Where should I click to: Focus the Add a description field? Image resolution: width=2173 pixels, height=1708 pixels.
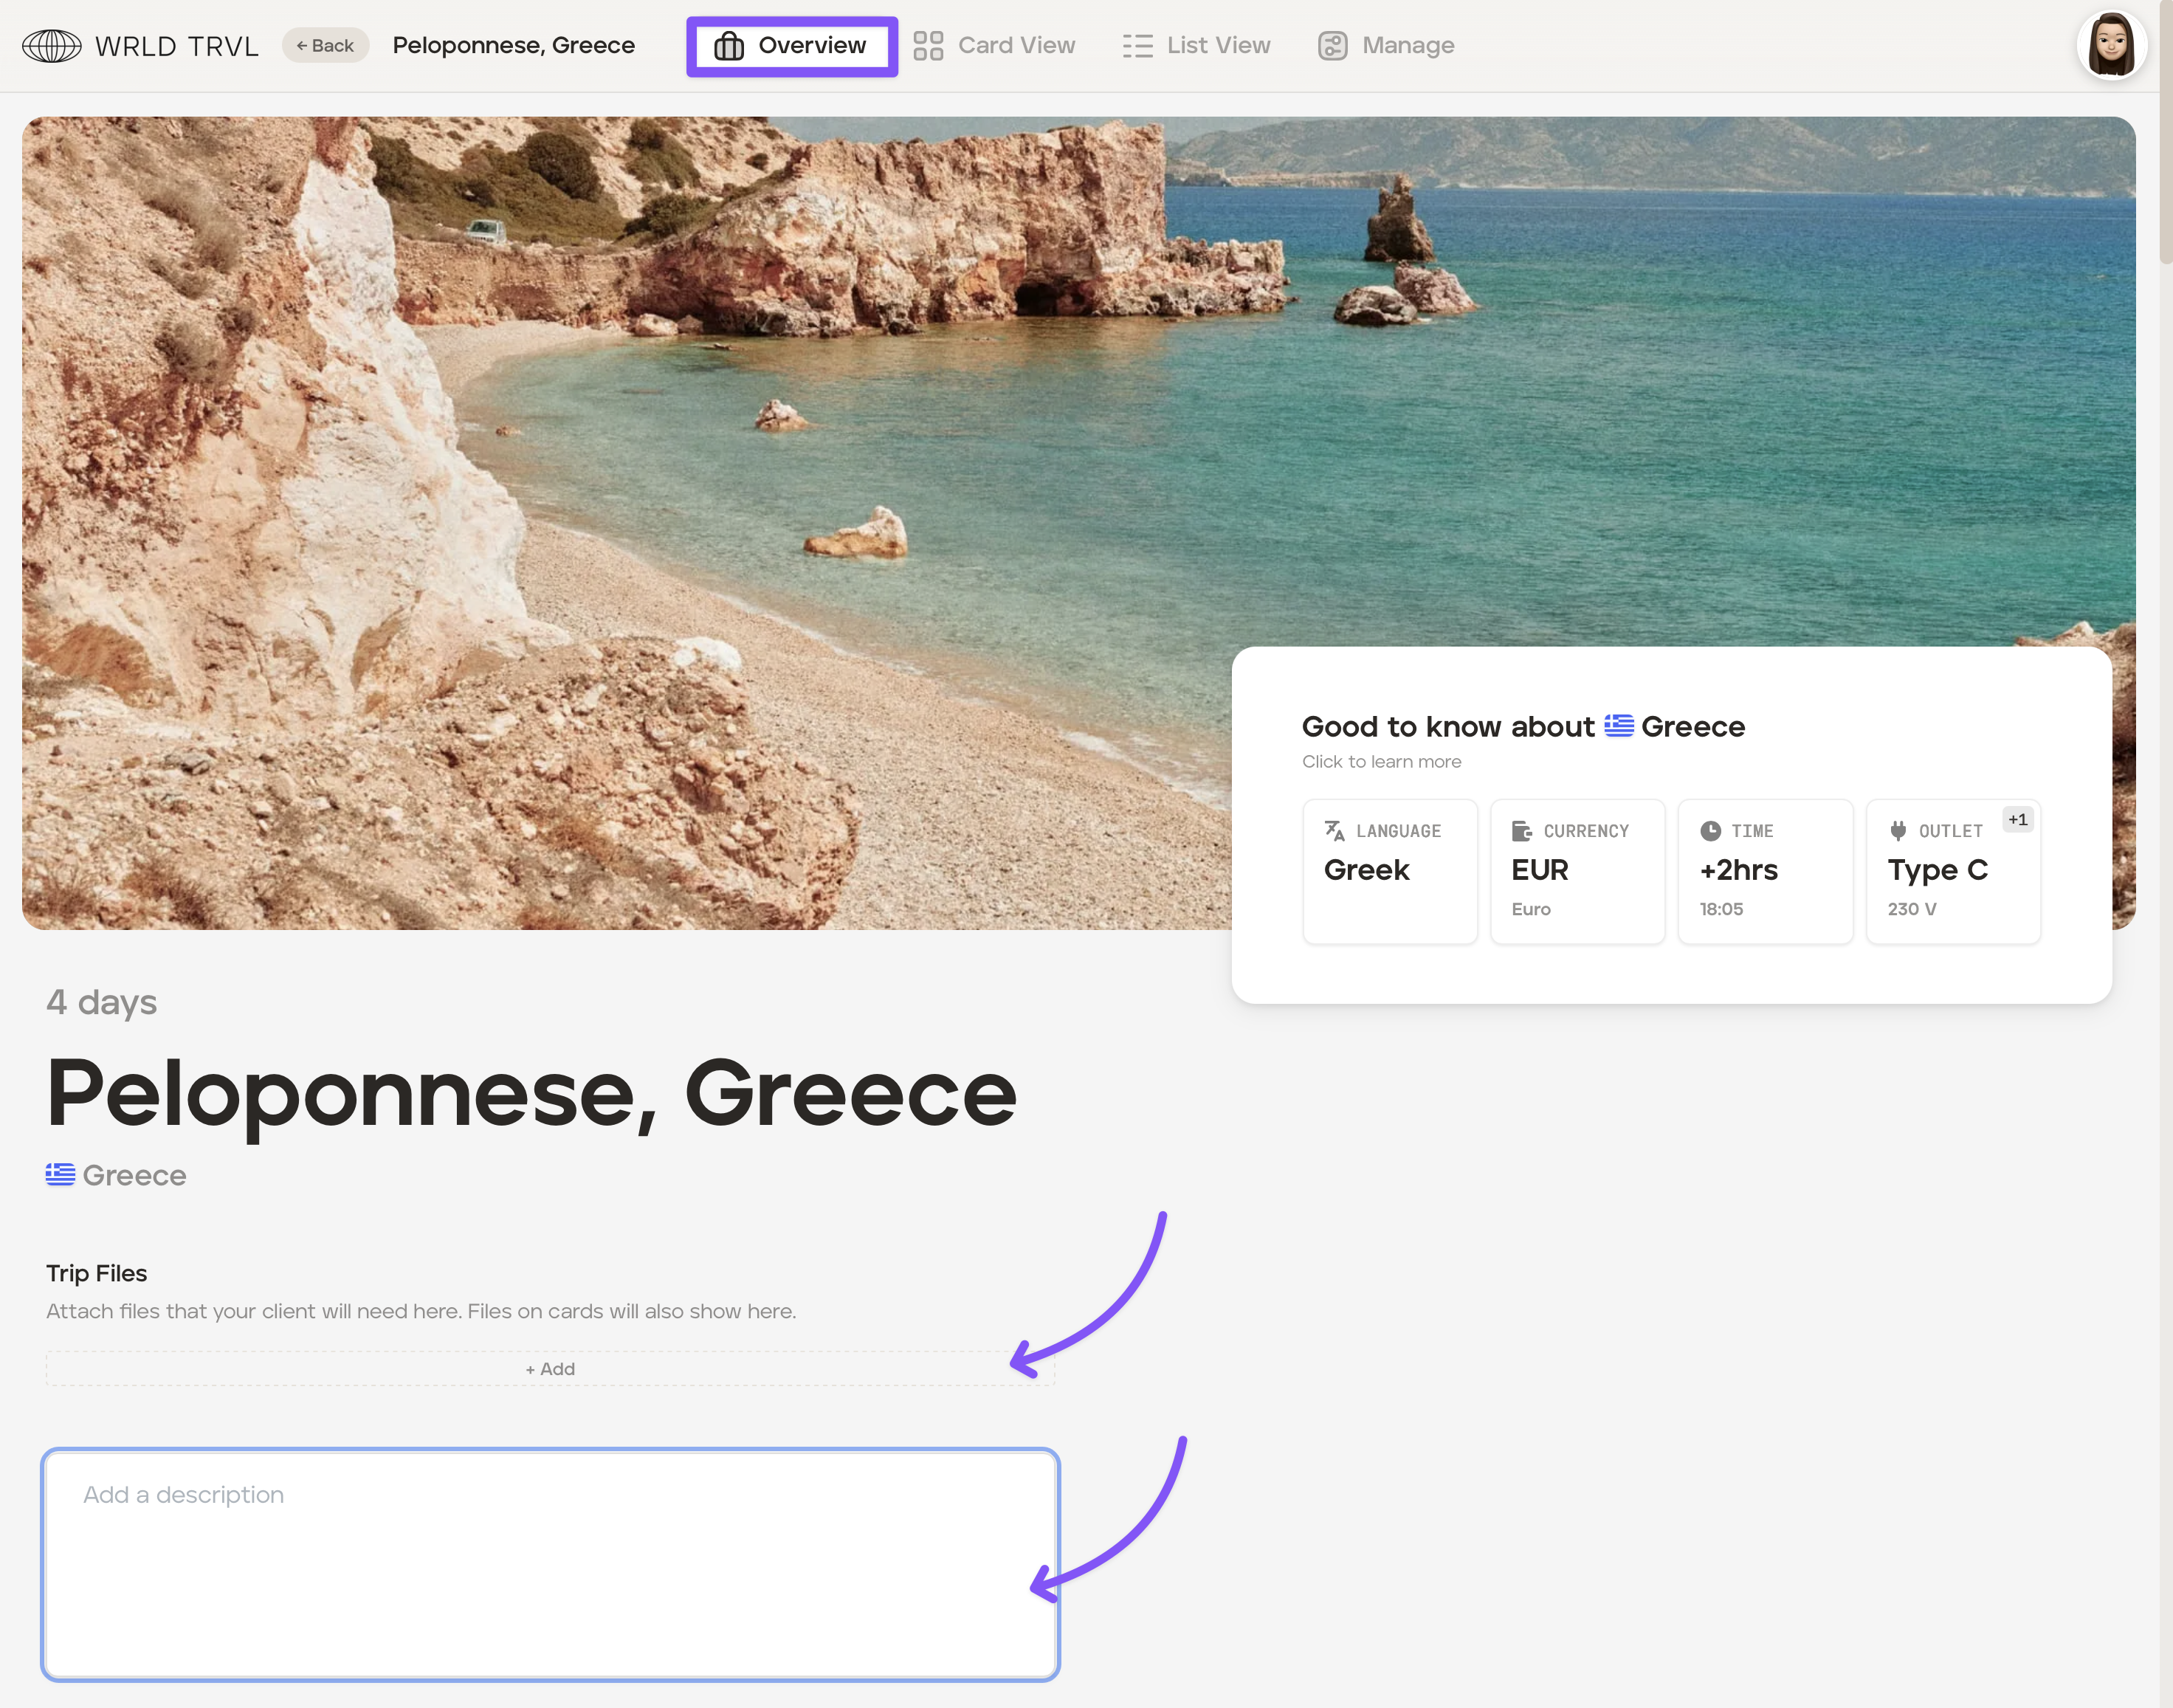[x=550, y=1563]
